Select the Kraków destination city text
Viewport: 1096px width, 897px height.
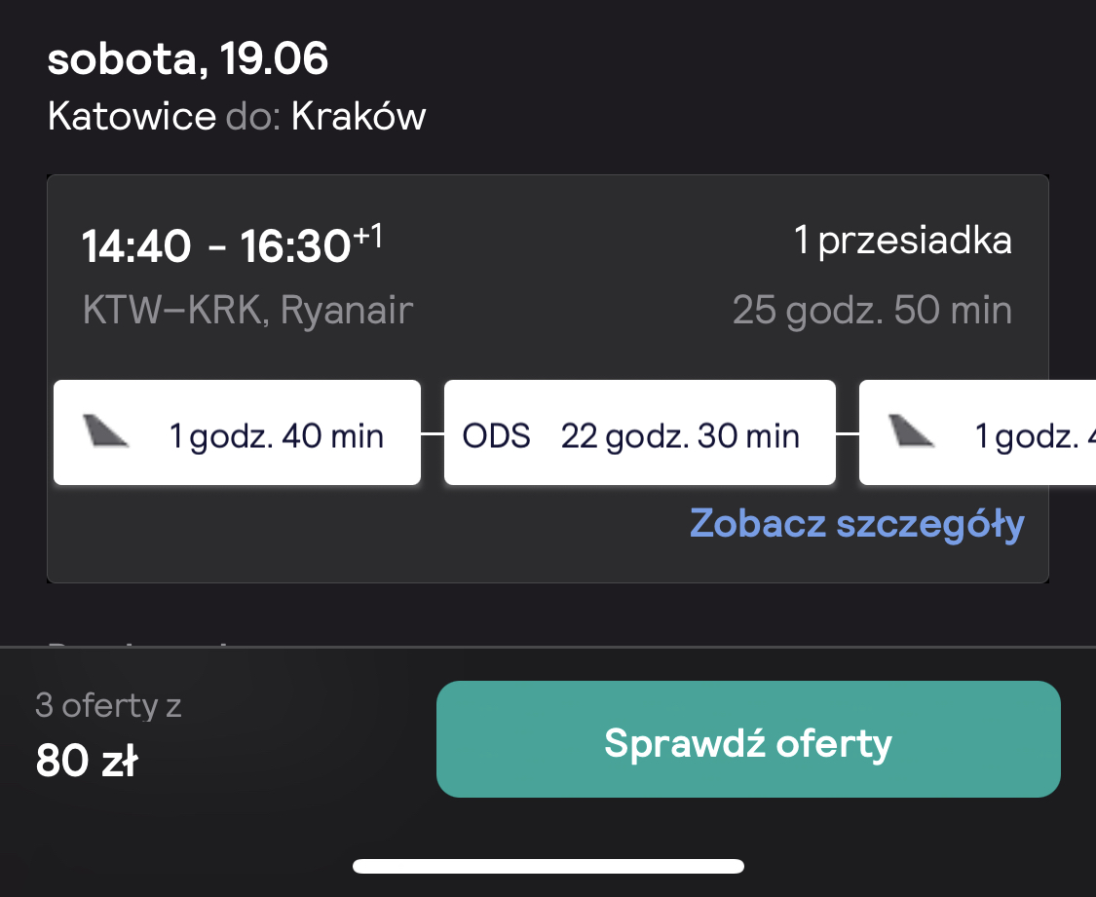click(x=359, y=116)
